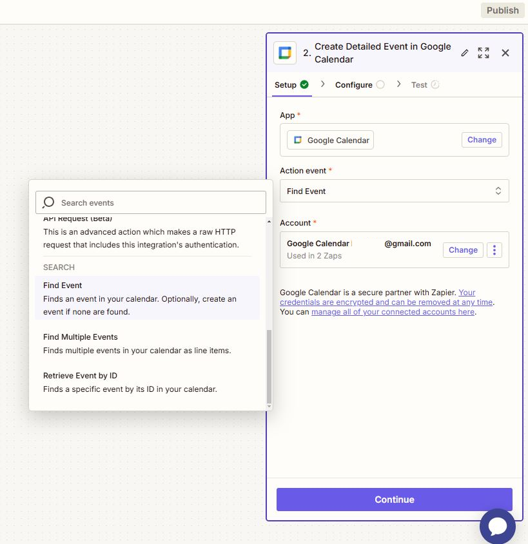Switch to the Test tab
This screenshot has height=544, width=528.
coord(425,84)
